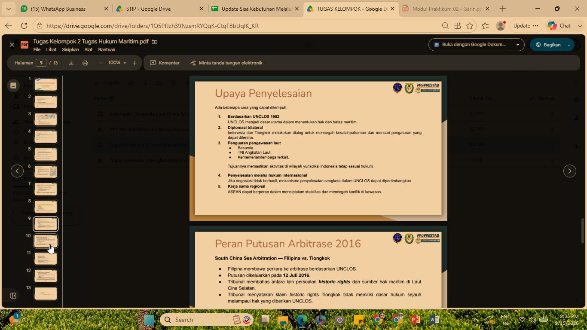Open PowerPoint from the Windows taskbar
The image size is (587, 330).
tap(415, 320)
